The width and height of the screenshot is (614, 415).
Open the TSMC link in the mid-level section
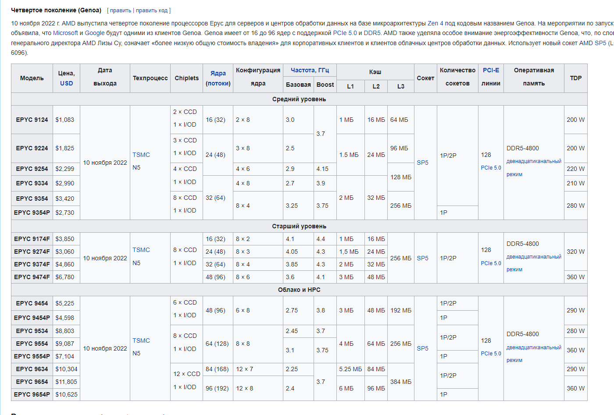click(141, 155)
